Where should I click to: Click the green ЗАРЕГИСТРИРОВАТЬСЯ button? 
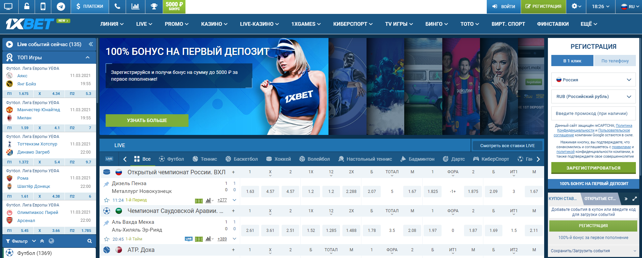593,168
